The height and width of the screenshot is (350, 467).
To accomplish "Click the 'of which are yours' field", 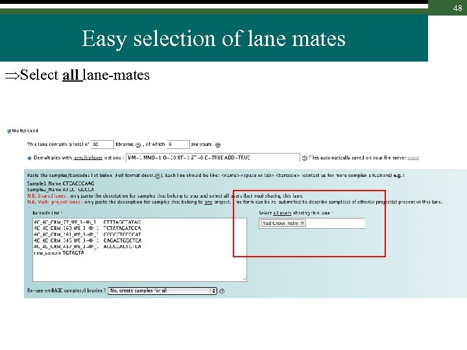I will point(178,145).
